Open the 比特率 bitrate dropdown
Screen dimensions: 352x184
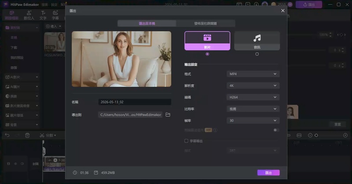[253, 109]
